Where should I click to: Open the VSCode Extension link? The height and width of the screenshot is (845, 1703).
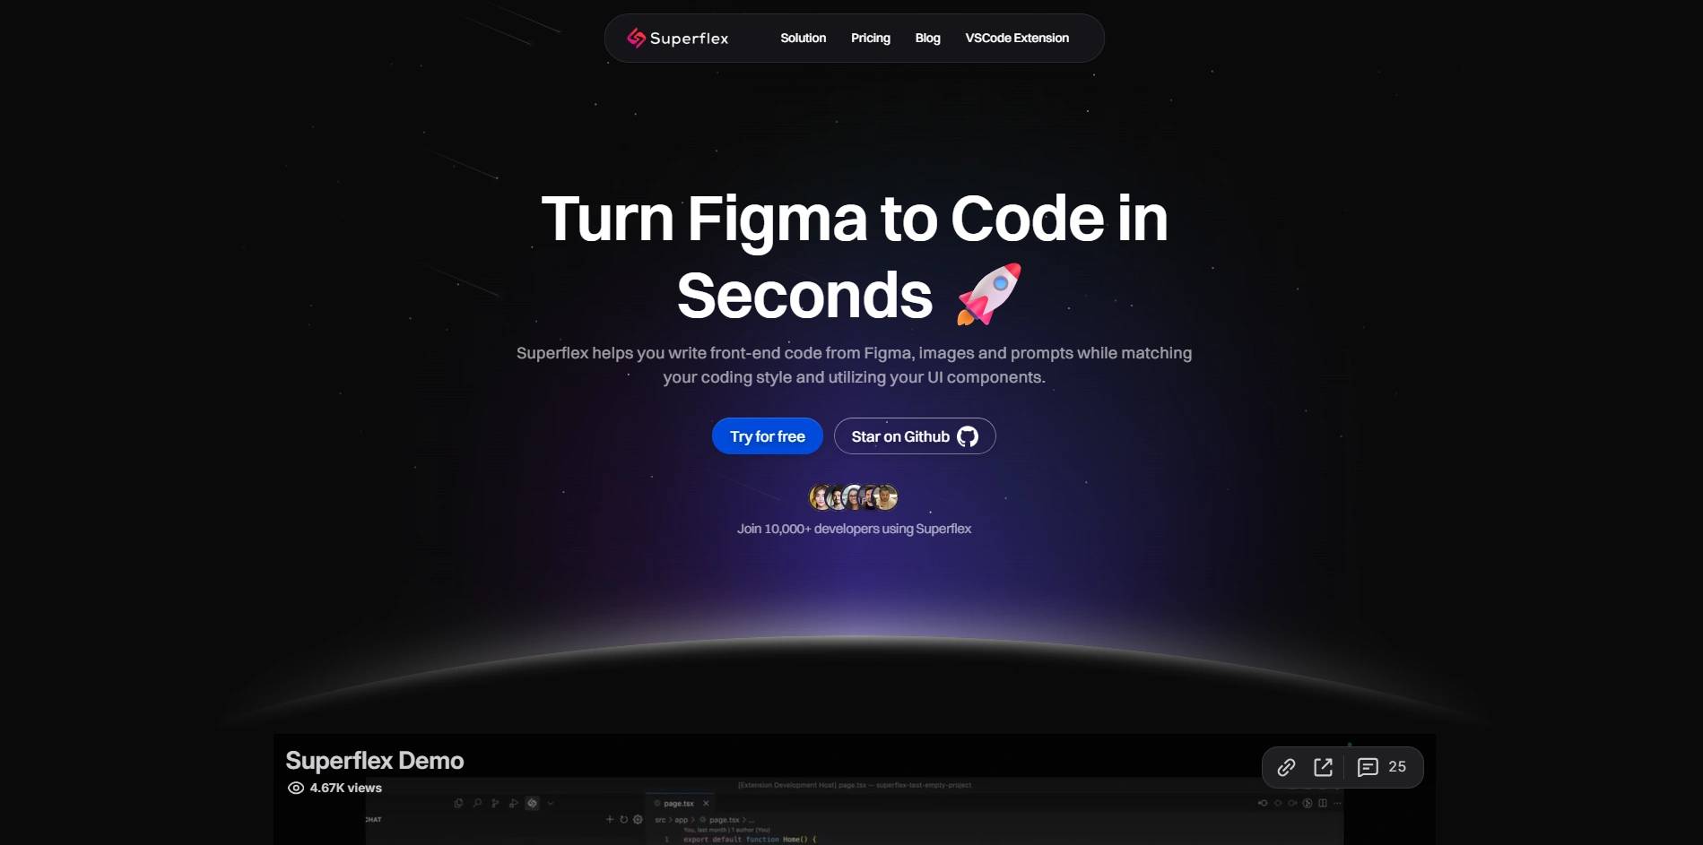[1017, 38]
